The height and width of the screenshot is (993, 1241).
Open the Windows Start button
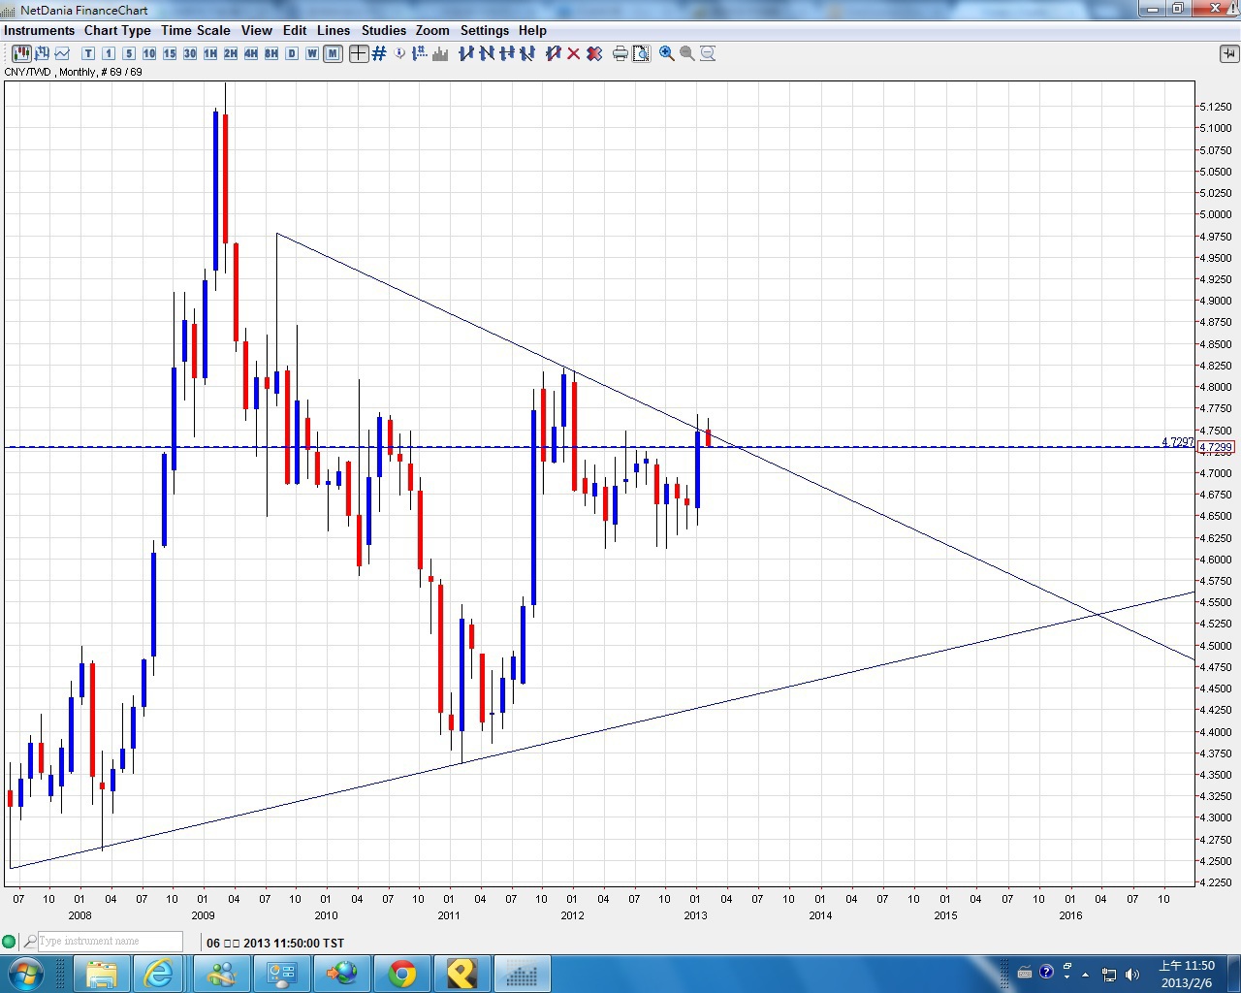25,973
